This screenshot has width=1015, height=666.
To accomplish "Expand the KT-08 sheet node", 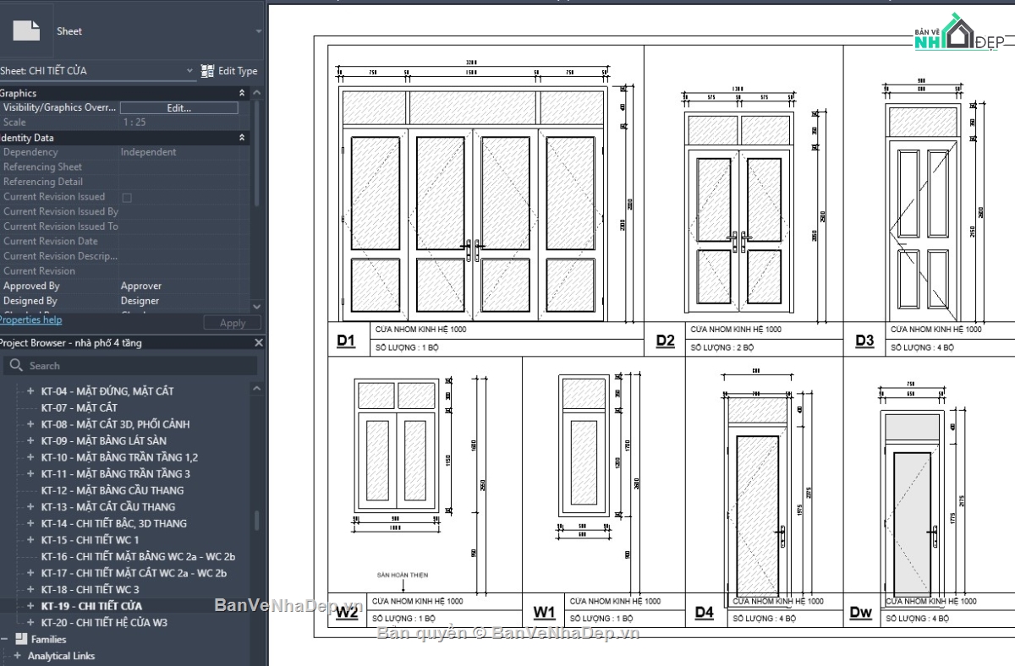I will [x=30, y=424].
